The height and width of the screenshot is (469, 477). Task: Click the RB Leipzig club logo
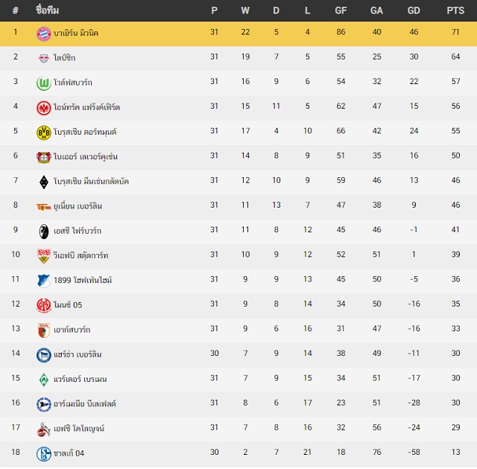44,58
